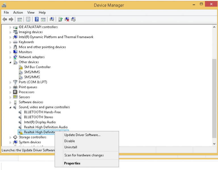Click the Monitors category icon
The width and height of the screenshot is (218, 170).
[15, 52]
